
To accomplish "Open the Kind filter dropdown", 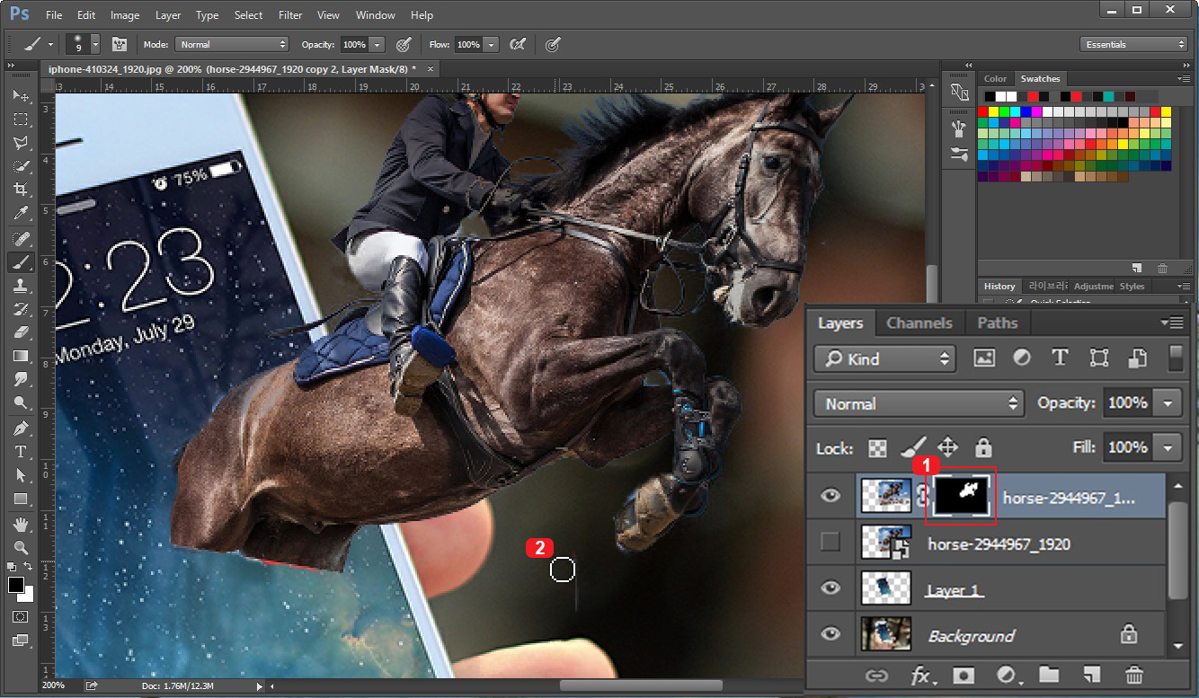I will [884, 358].
